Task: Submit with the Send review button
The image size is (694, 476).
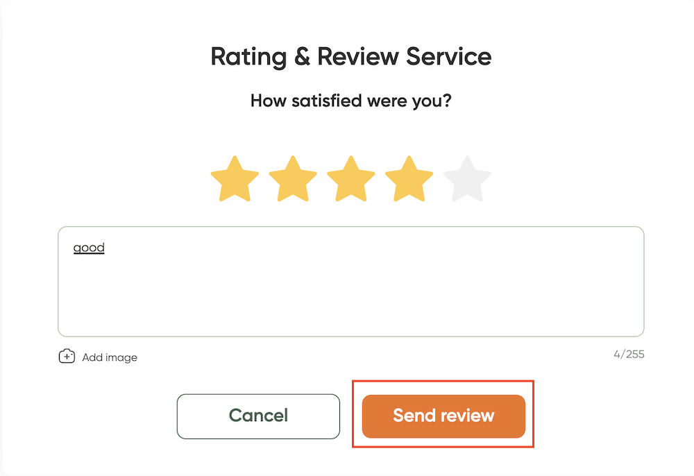Action: (443, 416)
